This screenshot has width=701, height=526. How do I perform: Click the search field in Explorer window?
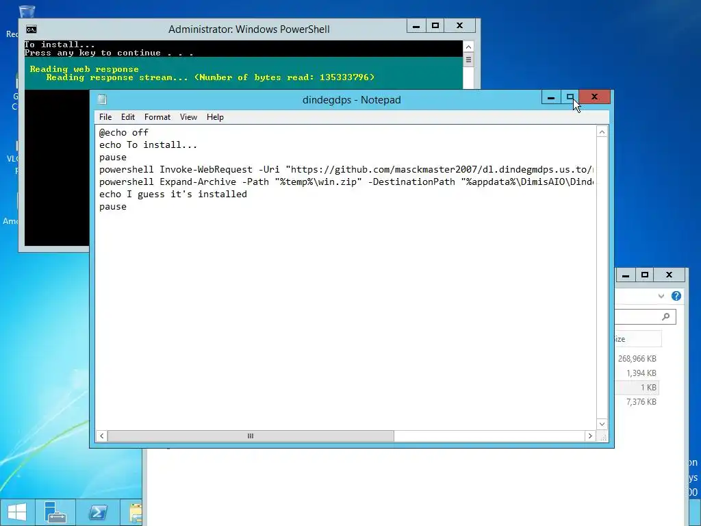(x=646, y=316)
